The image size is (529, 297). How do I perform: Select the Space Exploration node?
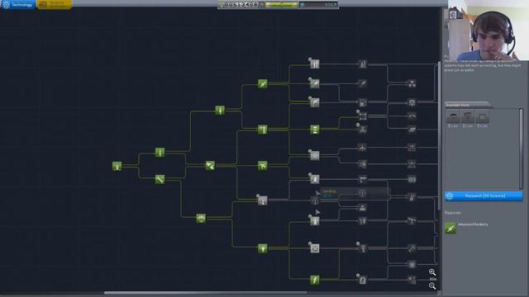coord(315,221)
